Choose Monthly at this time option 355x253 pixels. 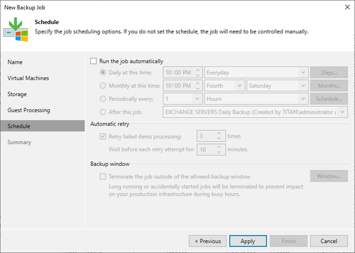(x=103, y=86)
